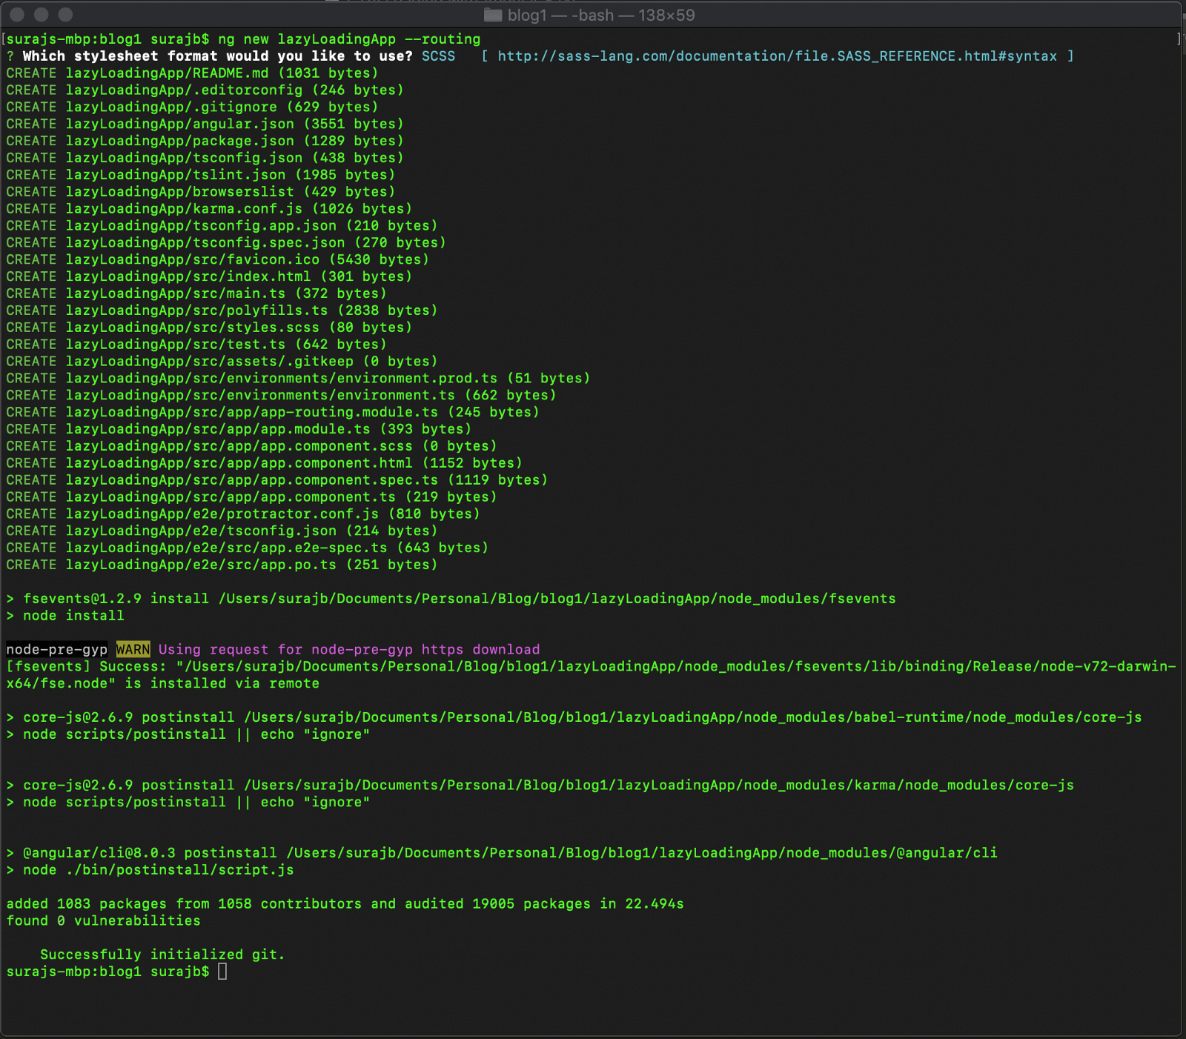Click the yellow 'WARN' badge

pos(133,651)
